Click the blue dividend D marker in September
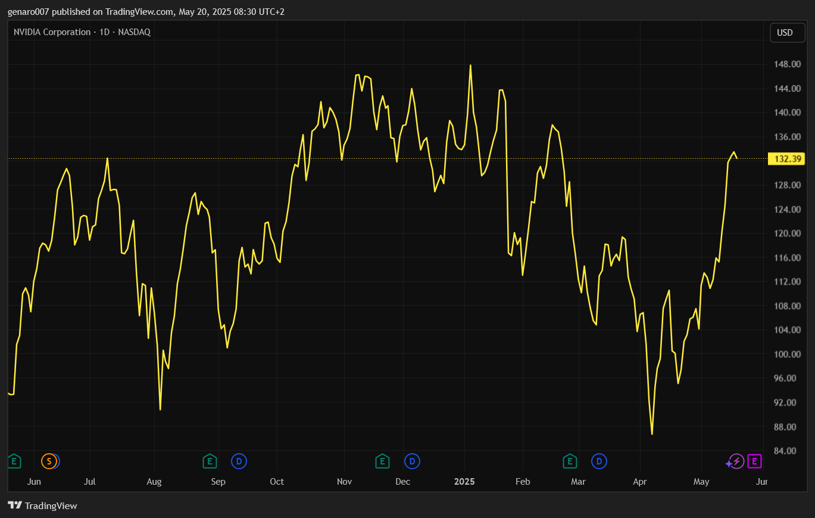This screenshot has height=518, width=815. [239, 461]
